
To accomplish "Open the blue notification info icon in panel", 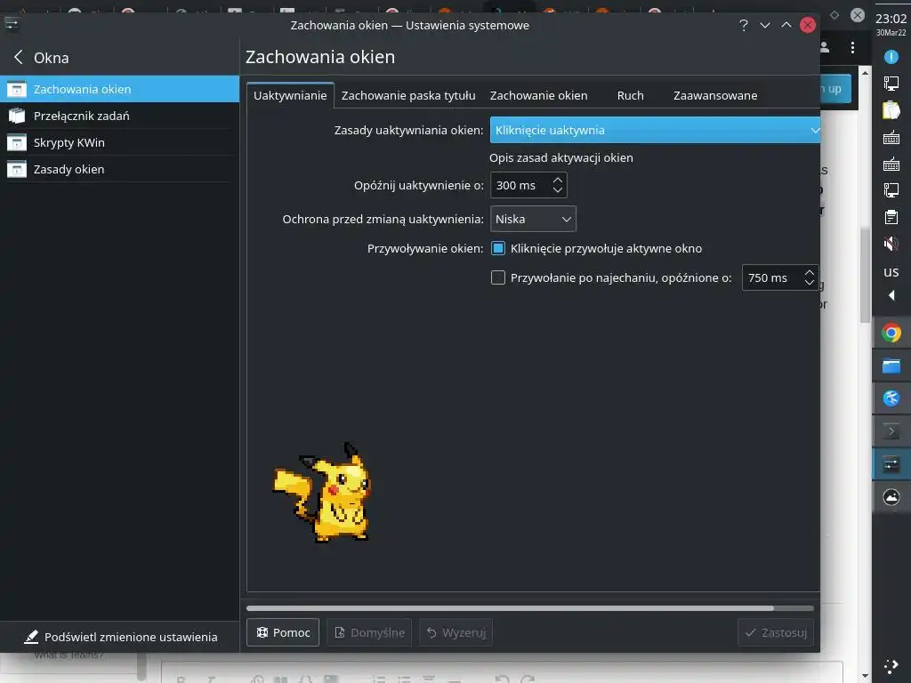I will (x=891, y=57).
